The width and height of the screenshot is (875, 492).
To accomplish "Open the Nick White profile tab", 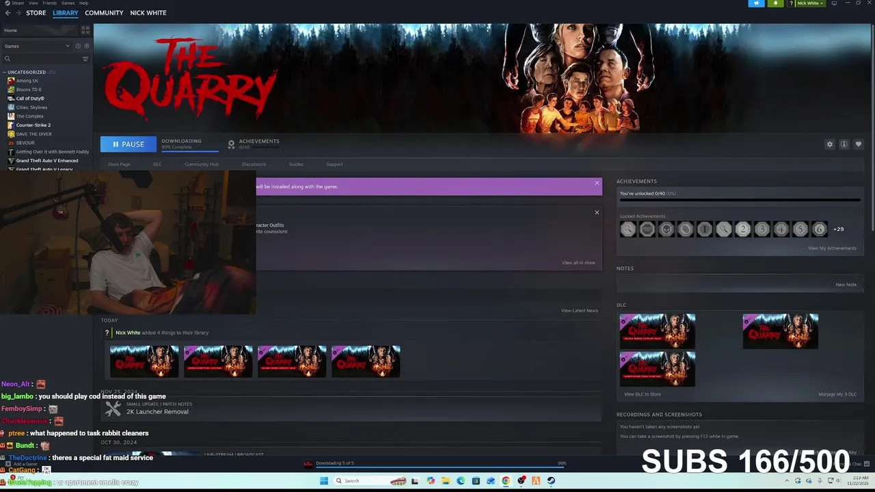I will 148,13.
